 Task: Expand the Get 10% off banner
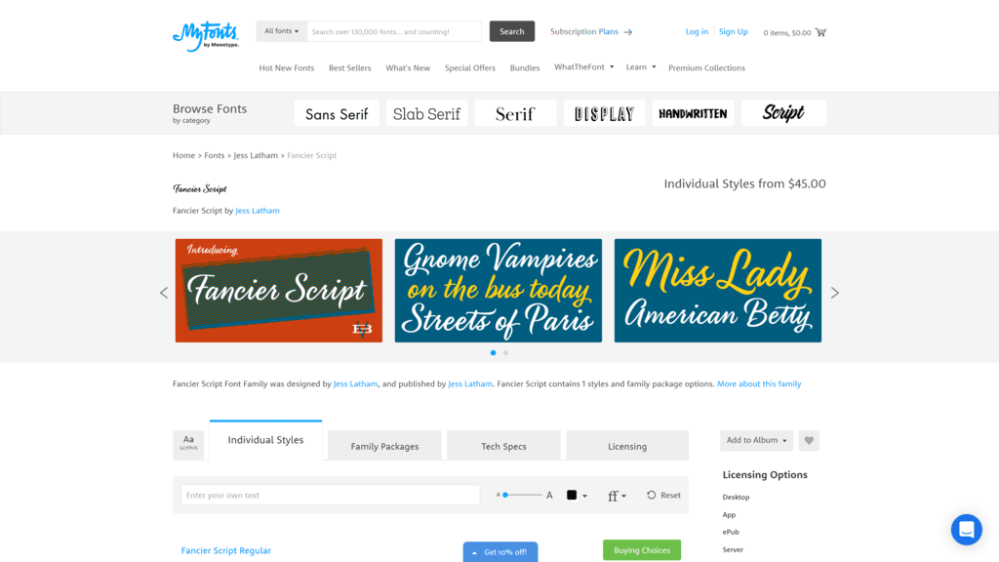click(500, 552)
